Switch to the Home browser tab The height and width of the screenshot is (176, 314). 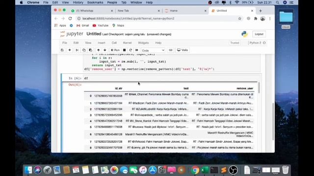(x=185, y=11)
